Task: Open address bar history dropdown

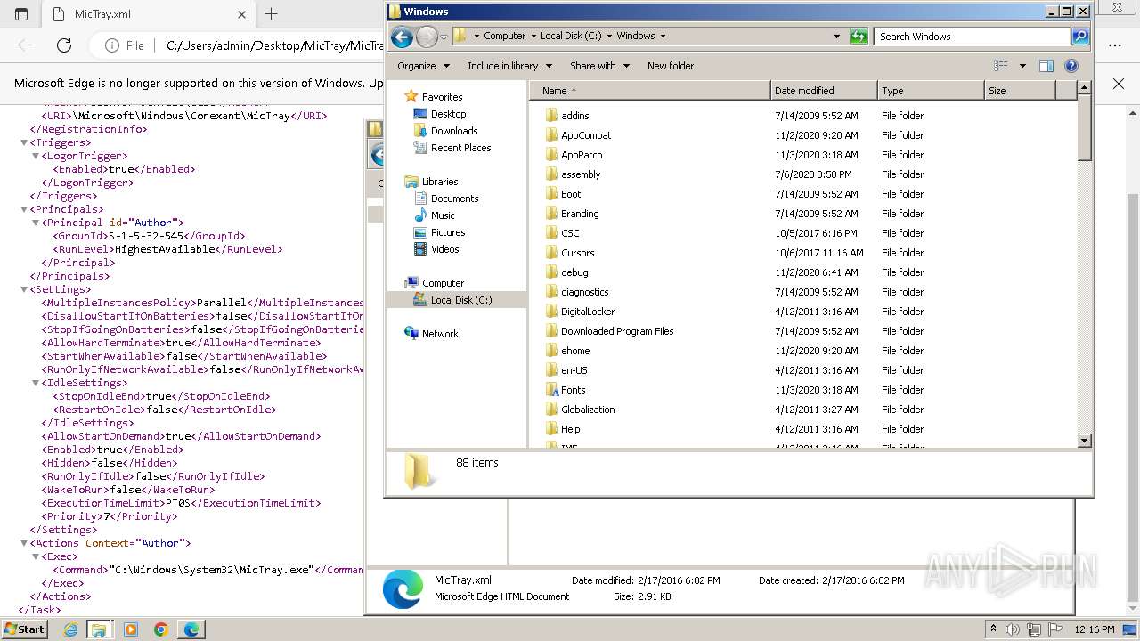Action: tap(836, 37)
